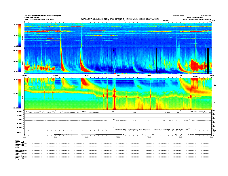228x176 pixels.
Task: Click the red burst near 04:40 in RAD1 panel
Action: (x=63, y=65)
